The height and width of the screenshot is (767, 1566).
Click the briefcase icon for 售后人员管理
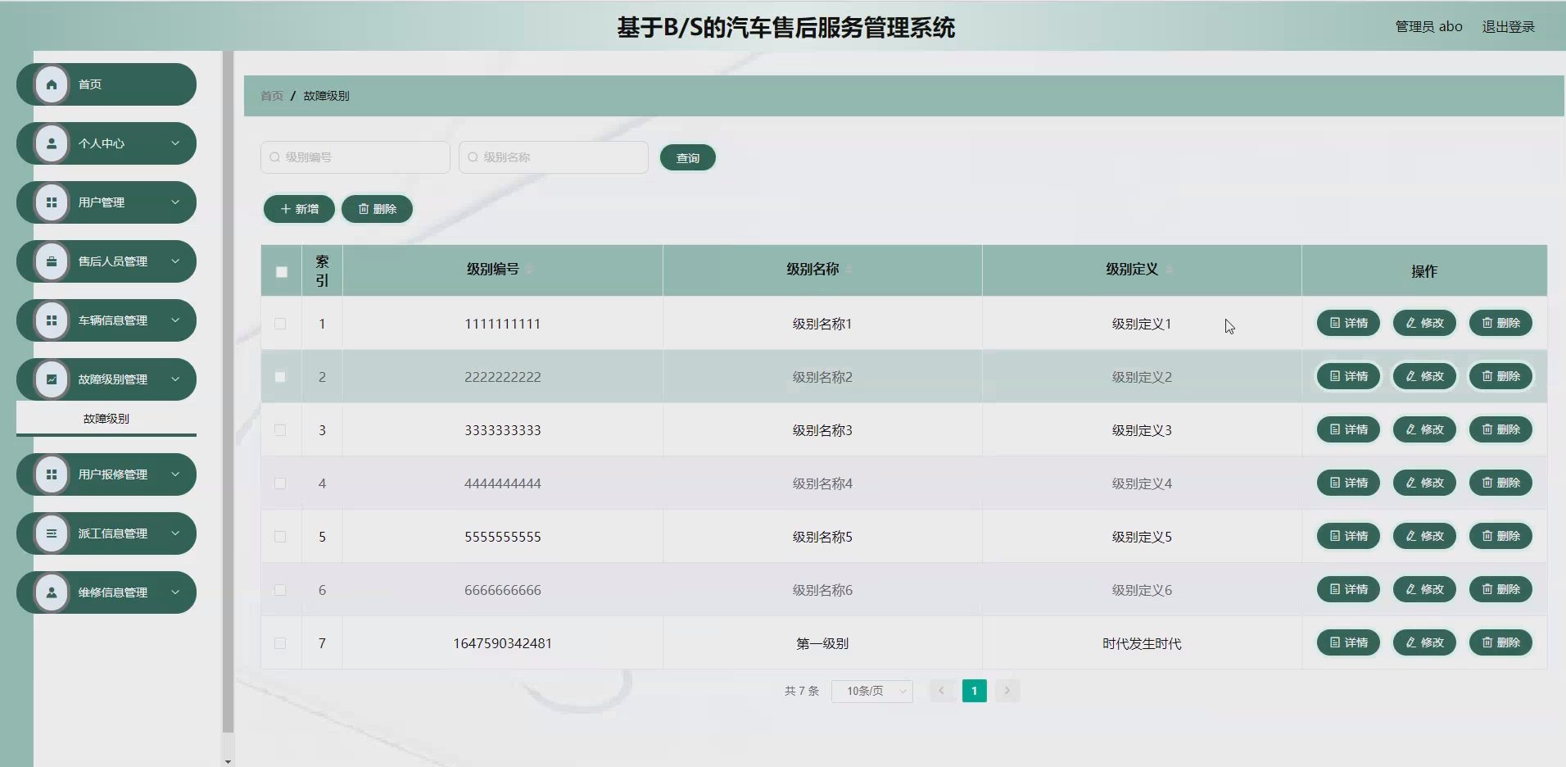click(x=52, y=261)
